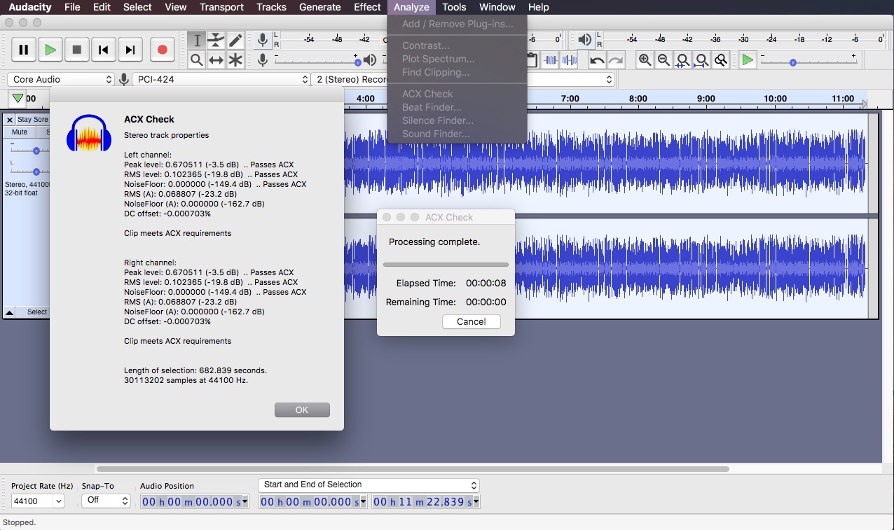Open the Effect menu

pos(367,7)
